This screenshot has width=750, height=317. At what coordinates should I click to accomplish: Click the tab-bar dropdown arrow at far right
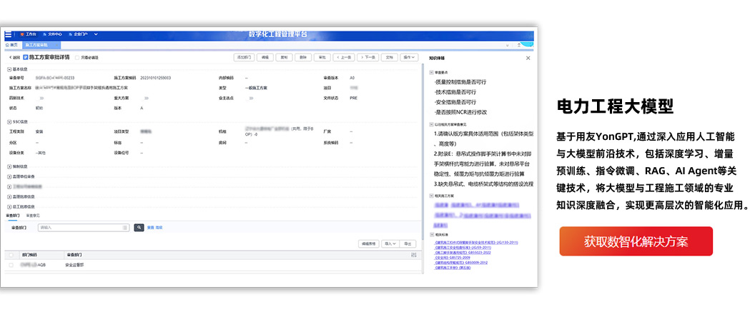point(507,45)
